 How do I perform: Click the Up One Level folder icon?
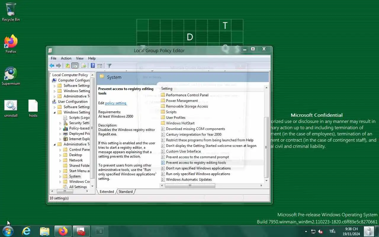(x=68, y=66)
